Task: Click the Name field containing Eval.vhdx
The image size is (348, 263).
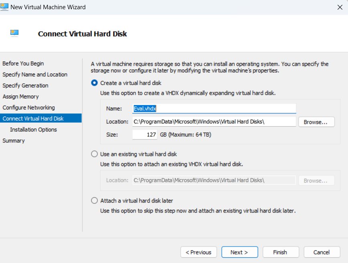Action: click(214, 108)
